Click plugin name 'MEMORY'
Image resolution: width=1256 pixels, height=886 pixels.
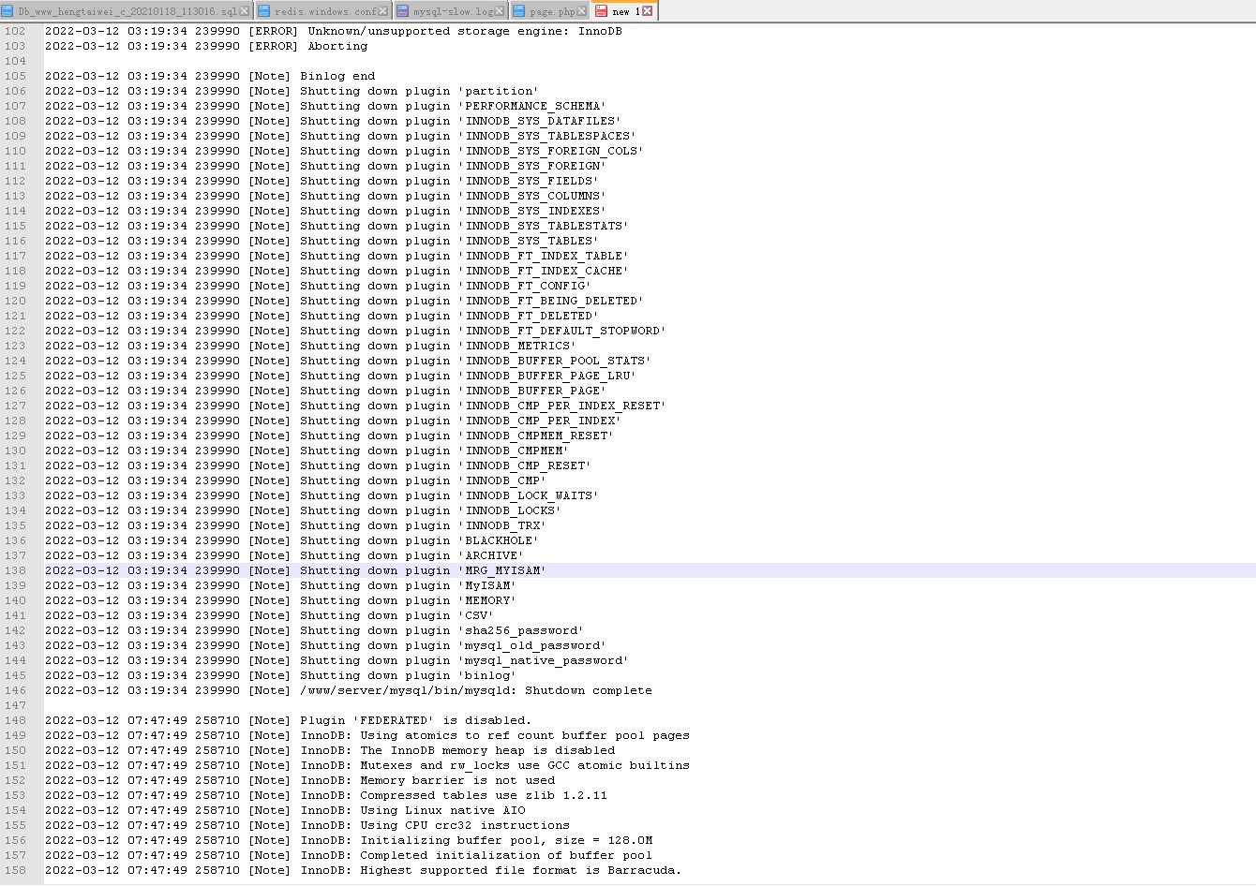487,600
